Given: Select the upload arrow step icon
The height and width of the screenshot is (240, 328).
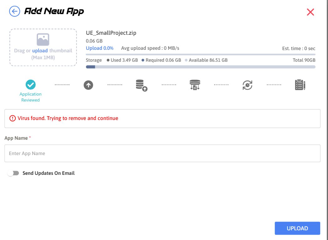Looking at the screenshot, I should tap(88, 85).
